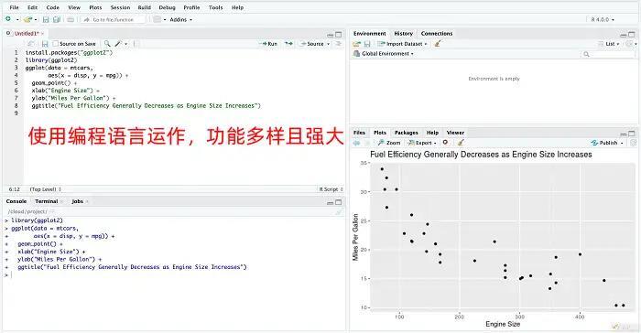The image size is (641, 333).
Task: Click the console input prompt line
Action: pos(174,275)
